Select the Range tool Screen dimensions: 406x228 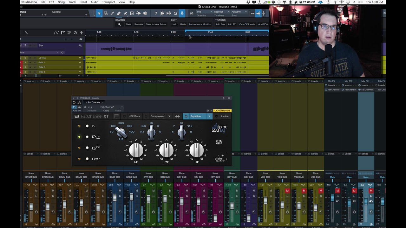tap(106, 13)
